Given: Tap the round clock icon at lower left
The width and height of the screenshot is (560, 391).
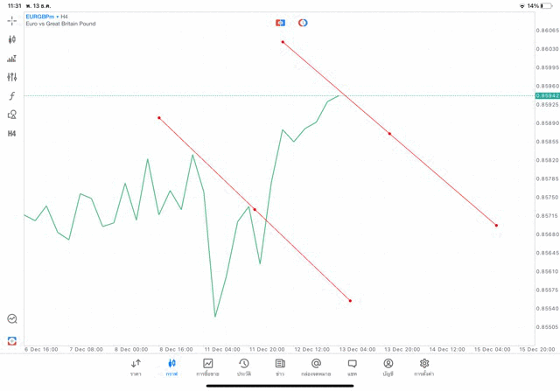Looking at the screenshot, I should 11,319.
